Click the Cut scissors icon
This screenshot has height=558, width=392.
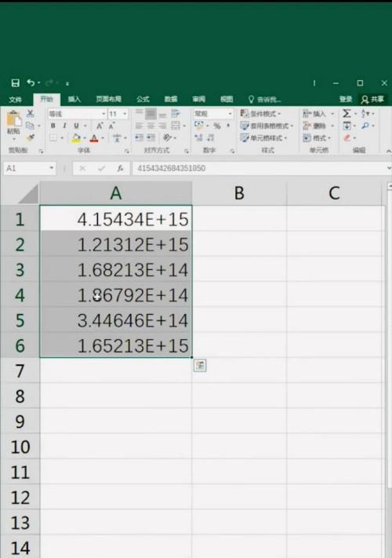31,114
